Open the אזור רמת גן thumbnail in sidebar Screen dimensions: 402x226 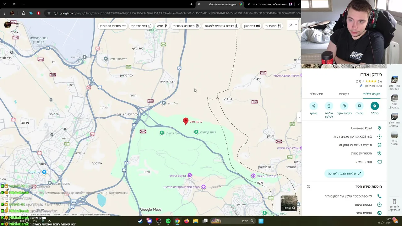pos(394,79)
